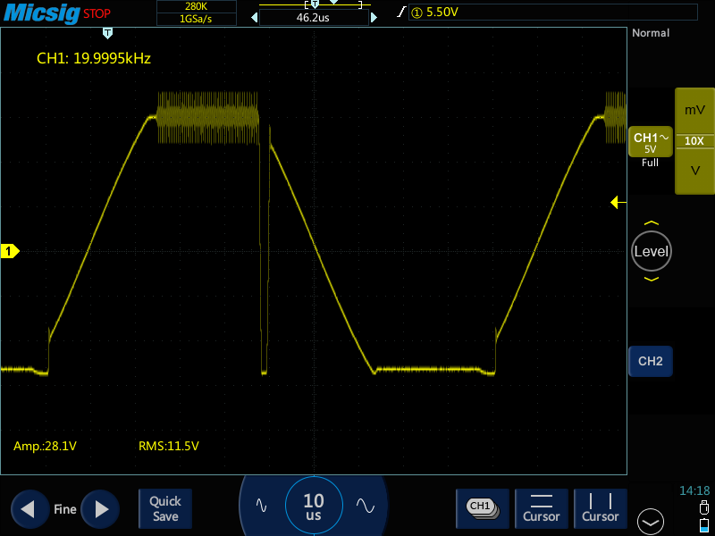Select the CH1 channel button
The width and height of the screenshot is (715, 536).
coord(651,142)
